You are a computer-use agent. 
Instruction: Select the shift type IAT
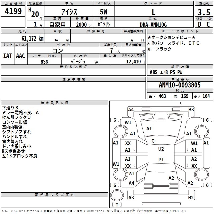click(x=8, y=56)
